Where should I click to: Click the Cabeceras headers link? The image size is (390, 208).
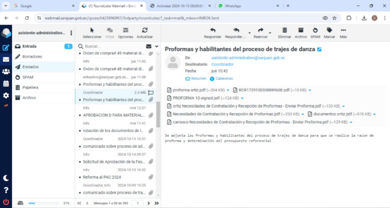point(224,79)
